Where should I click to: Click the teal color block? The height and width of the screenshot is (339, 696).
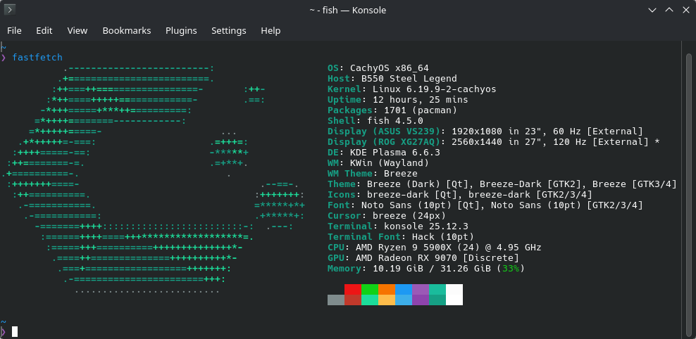point(437,289)
